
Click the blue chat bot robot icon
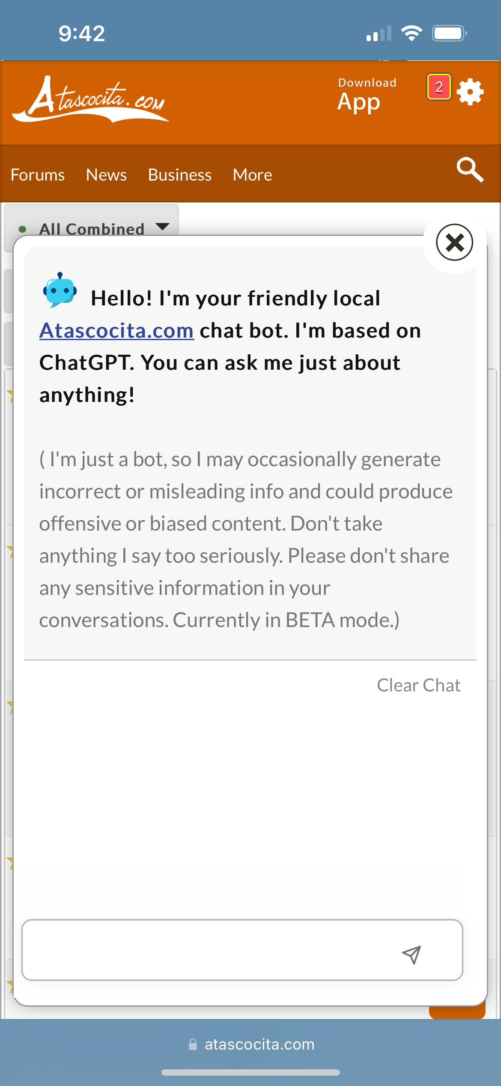60,290
